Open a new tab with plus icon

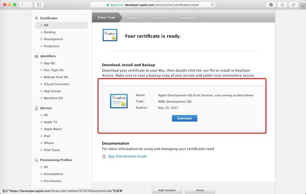301,4
